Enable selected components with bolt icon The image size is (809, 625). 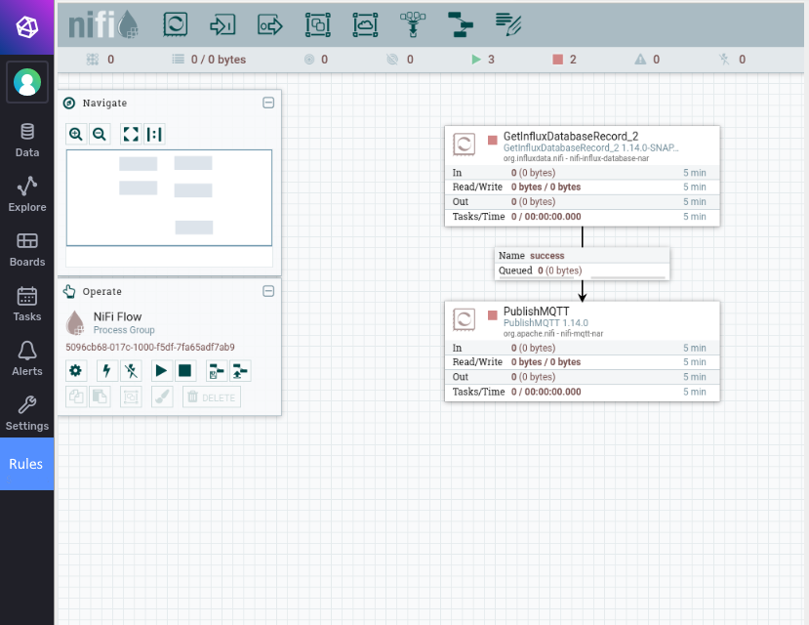(106, 370)
